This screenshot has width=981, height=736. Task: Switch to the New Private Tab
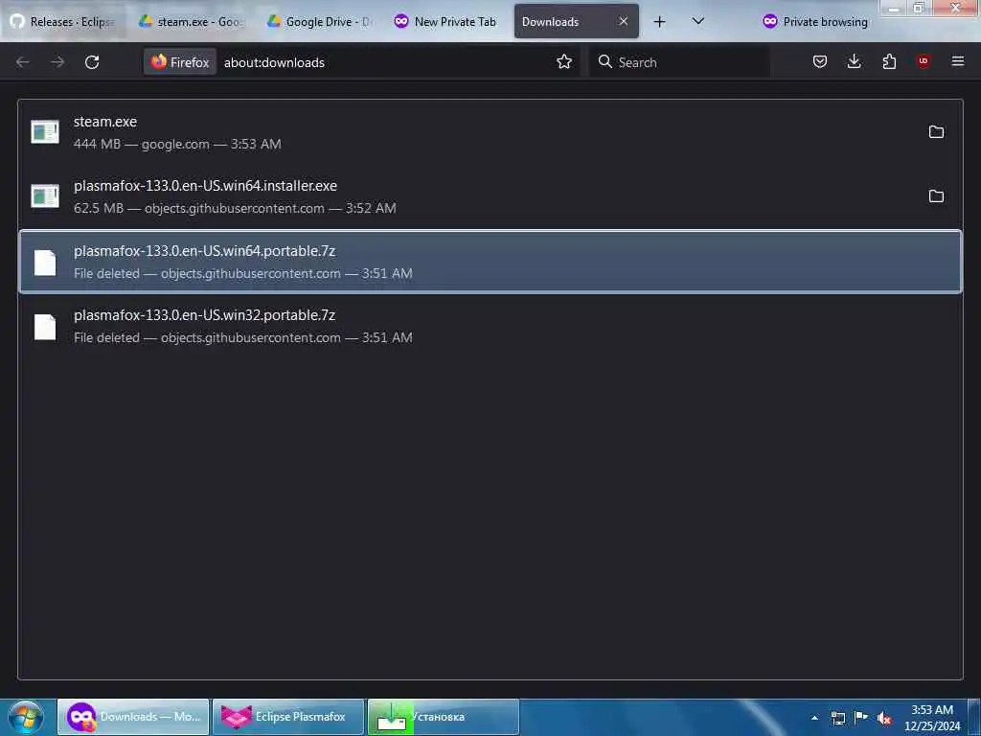[x=447, y=22]
